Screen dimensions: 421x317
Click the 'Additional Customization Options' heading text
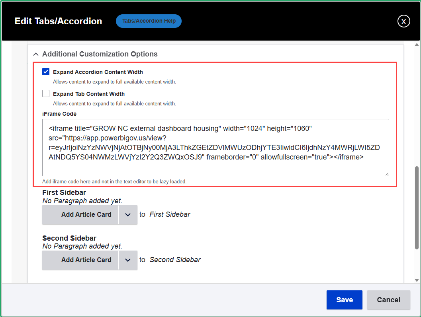click(100, 54)
